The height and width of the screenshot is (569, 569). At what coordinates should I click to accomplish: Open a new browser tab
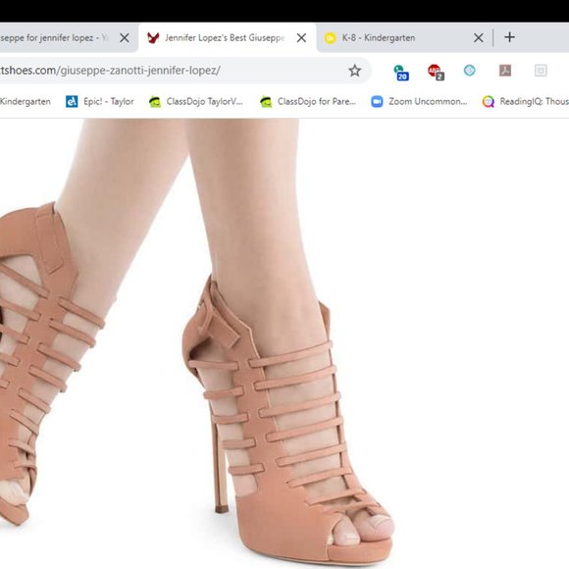tap(509, 37)
